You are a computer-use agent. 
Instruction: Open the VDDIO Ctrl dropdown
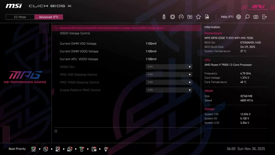[169, 67]
